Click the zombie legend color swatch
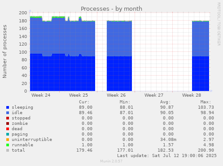 pos(8,123)
